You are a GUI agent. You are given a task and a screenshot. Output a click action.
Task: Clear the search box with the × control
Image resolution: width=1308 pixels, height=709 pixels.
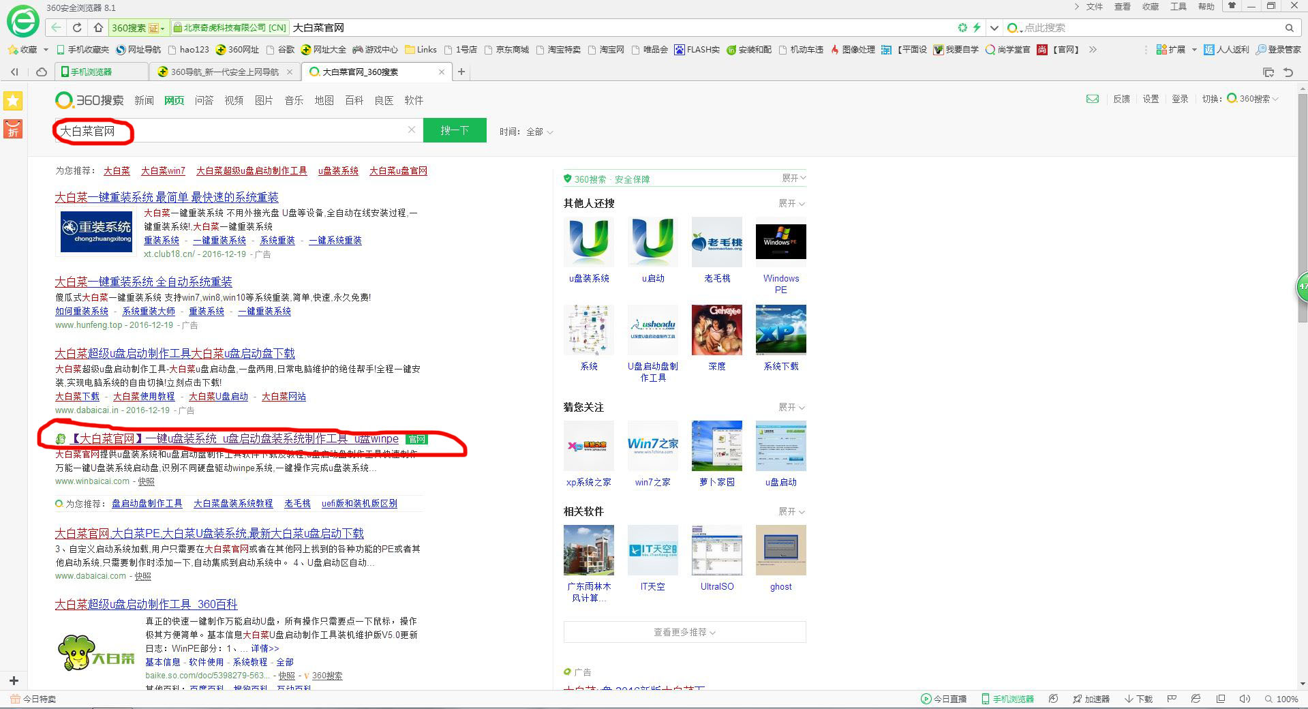point(412,130)
